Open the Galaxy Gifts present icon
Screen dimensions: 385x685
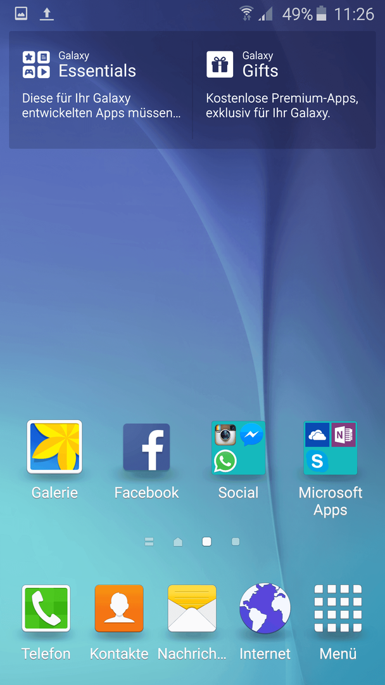[x=220, y=65]
